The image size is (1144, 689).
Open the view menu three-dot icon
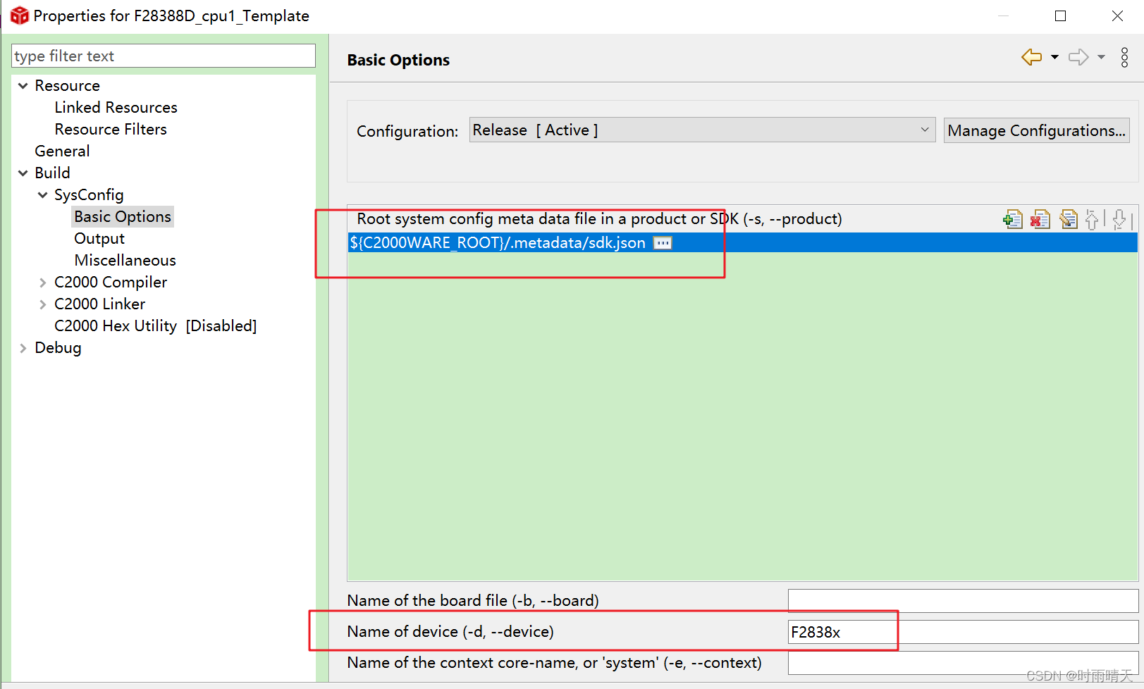pos(1124,57)
